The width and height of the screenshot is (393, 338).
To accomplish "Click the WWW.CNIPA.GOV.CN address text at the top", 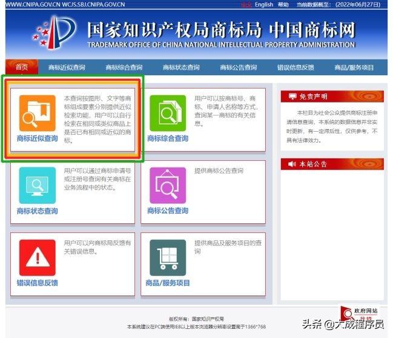I will [x=32, y=4].
